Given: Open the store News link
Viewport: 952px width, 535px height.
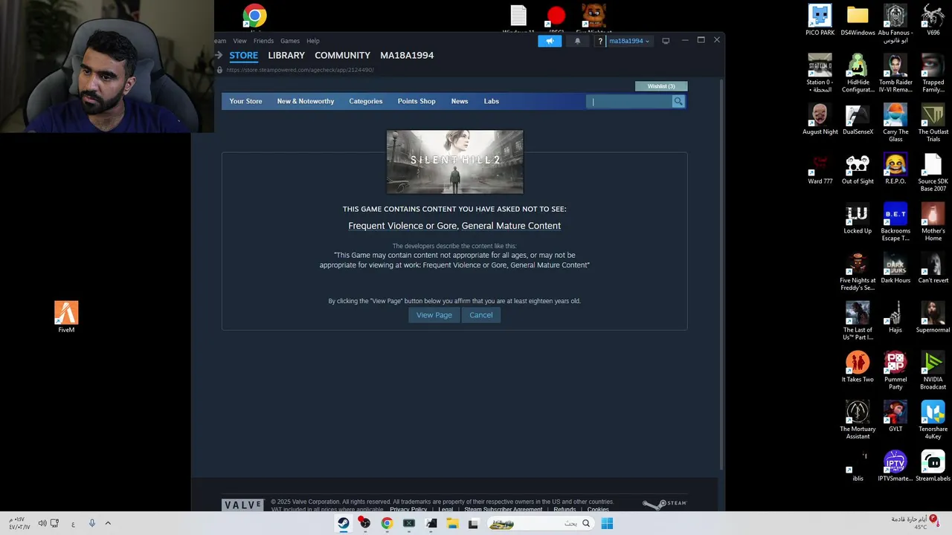Looking at the screenshot, I should coord(460,101).
